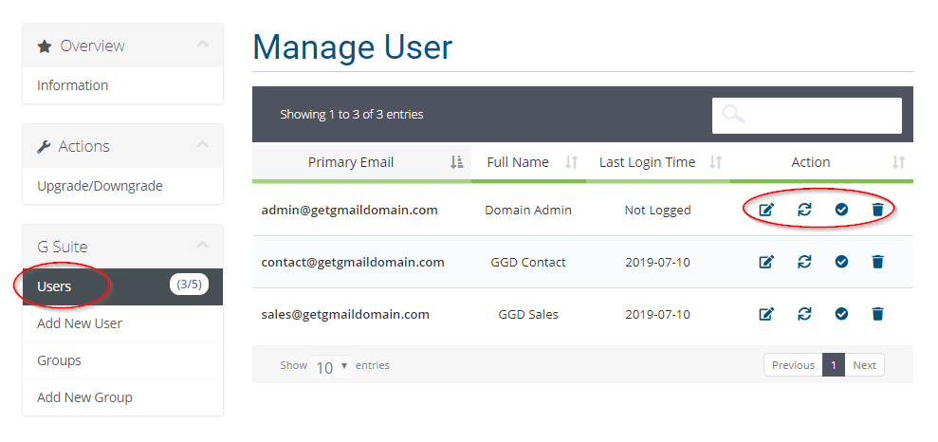The image size is (938, 442).
Task: Click refresh icon for admin user
Action: pos(804,210)
